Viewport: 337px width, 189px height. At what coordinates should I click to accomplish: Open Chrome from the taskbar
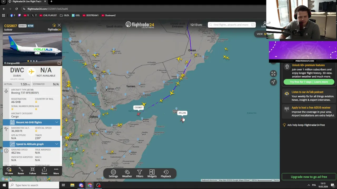(x=90, y=185)
